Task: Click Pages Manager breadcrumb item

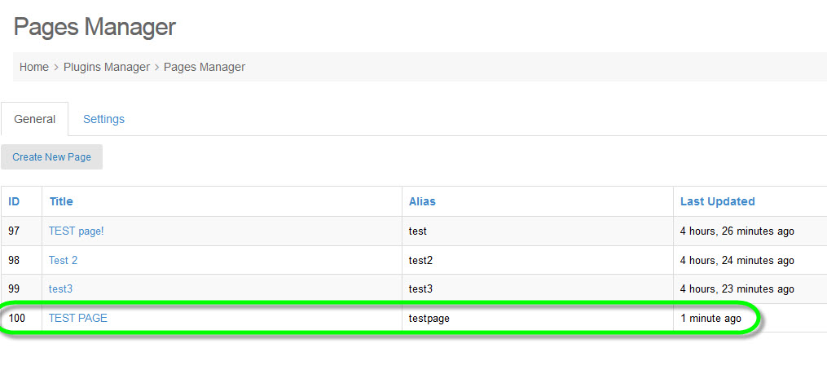Action: [x=205, y=67]
